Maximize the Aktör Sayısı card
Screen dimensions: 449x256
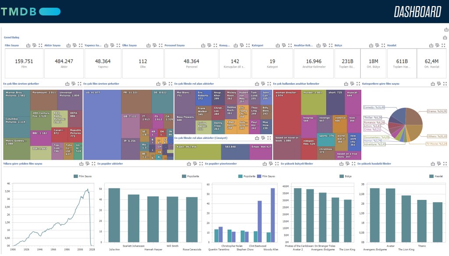80,45
